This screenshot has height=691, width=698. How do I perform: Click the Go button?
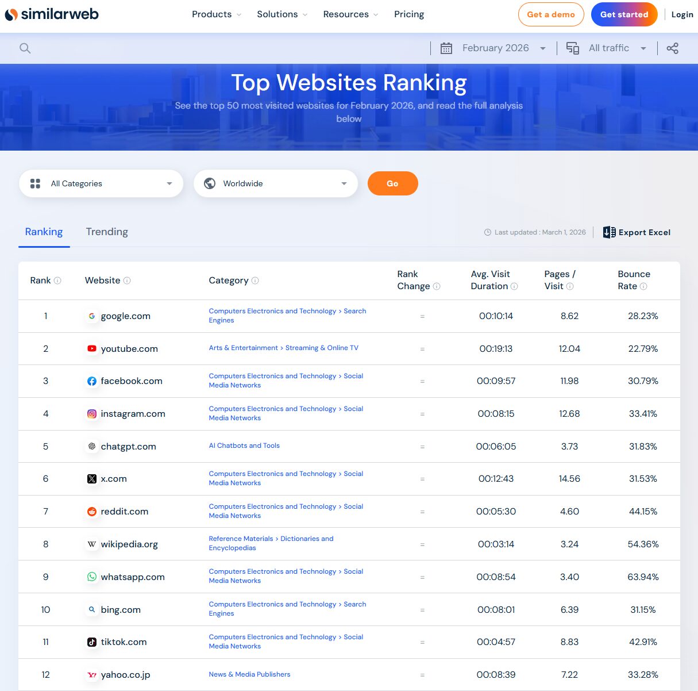393,183
